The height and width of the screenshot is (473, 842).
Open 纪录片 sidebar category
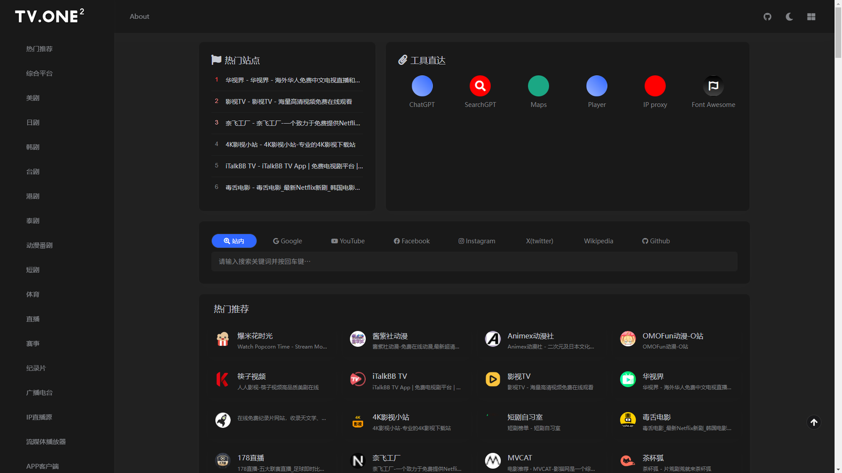pyautogui.click(x=36, y=368)
